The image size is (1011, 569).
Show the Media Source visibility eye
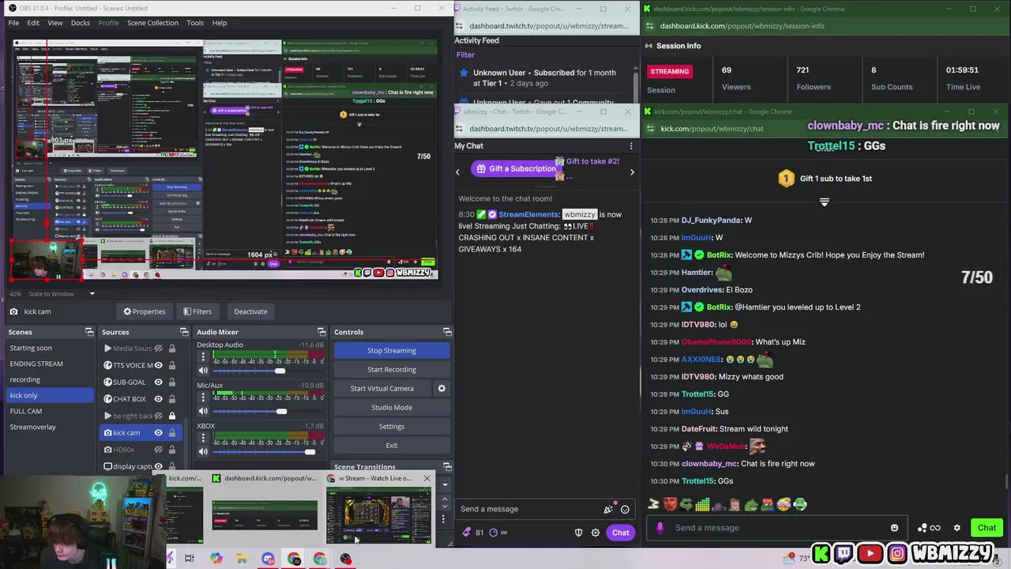click(x=158, y=349)
